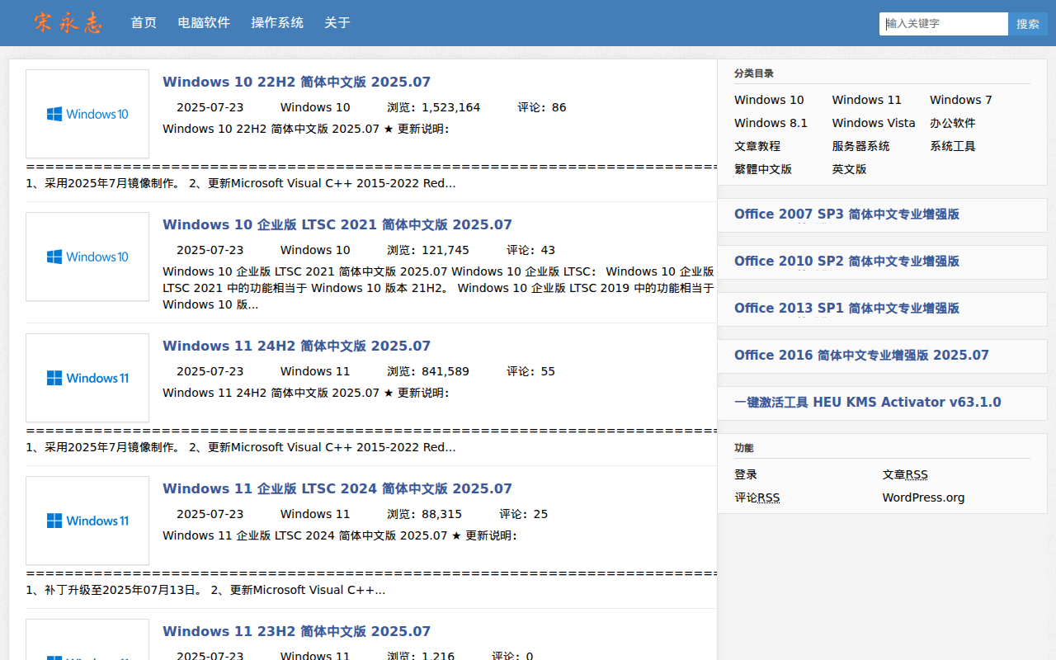Click Windows 10 category under 22H2 post
The image size is (1056, 660).
(315, 107)
